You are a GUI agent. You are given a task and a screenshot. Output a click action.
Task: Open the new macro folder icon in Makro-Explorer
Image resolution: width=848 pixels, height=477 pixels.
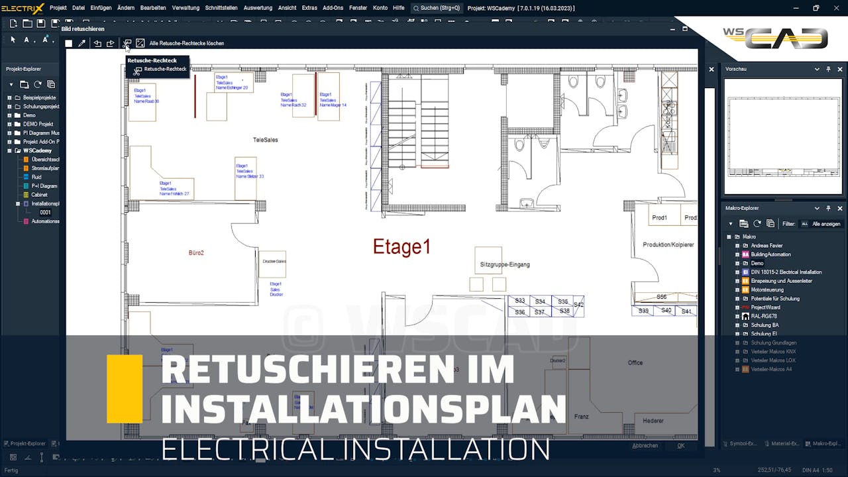(x=744, y=223)
